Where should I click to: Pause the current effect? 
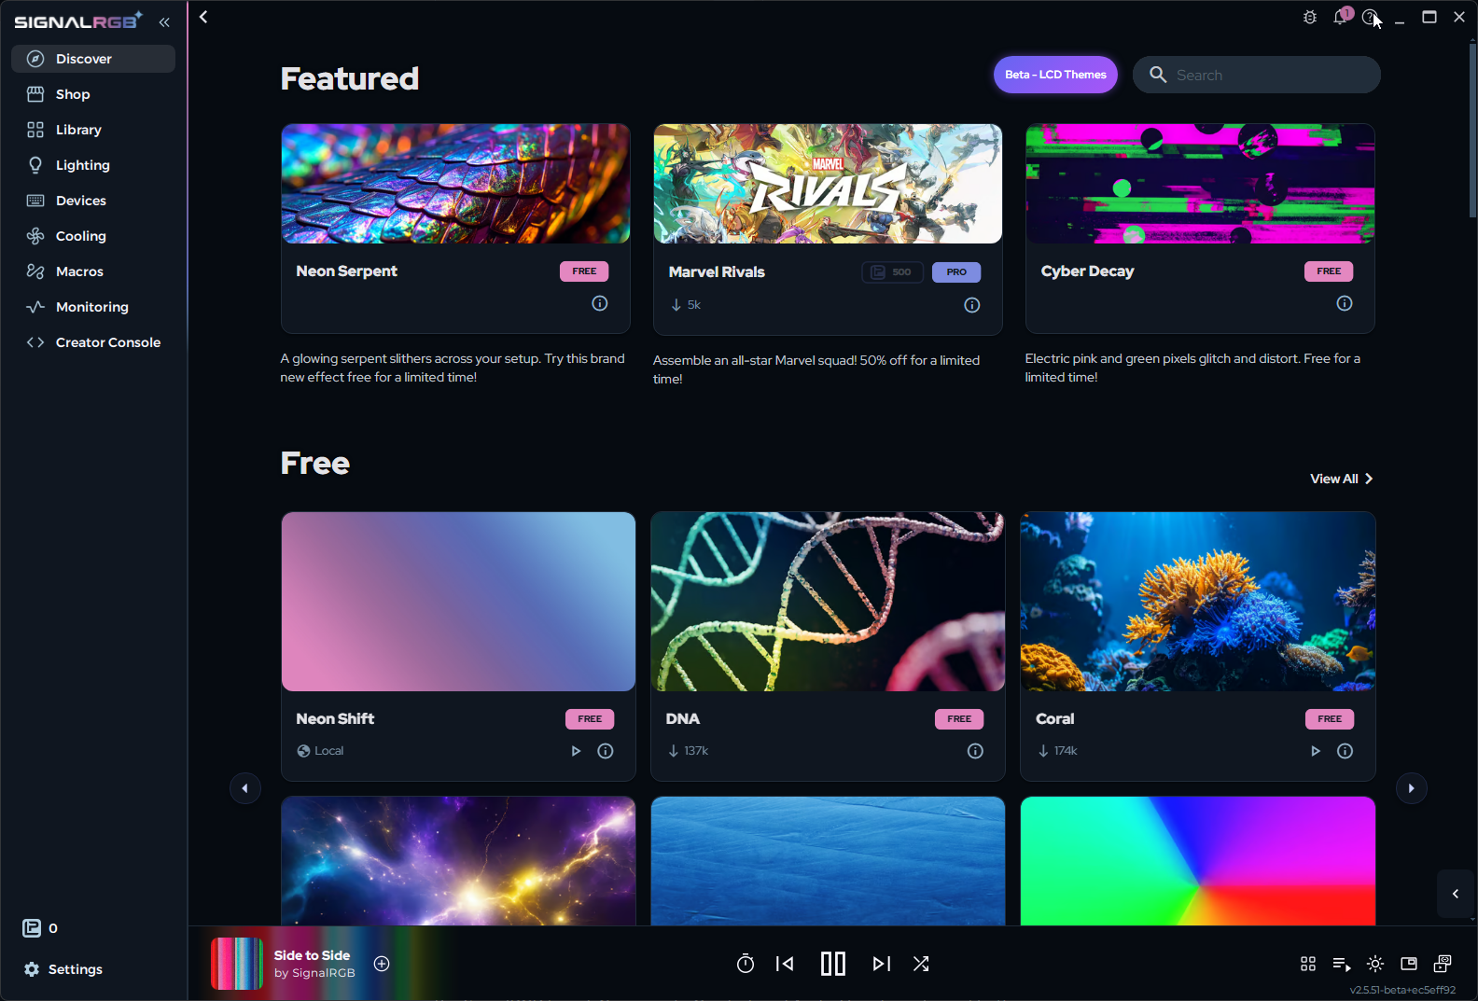[833, 964]
